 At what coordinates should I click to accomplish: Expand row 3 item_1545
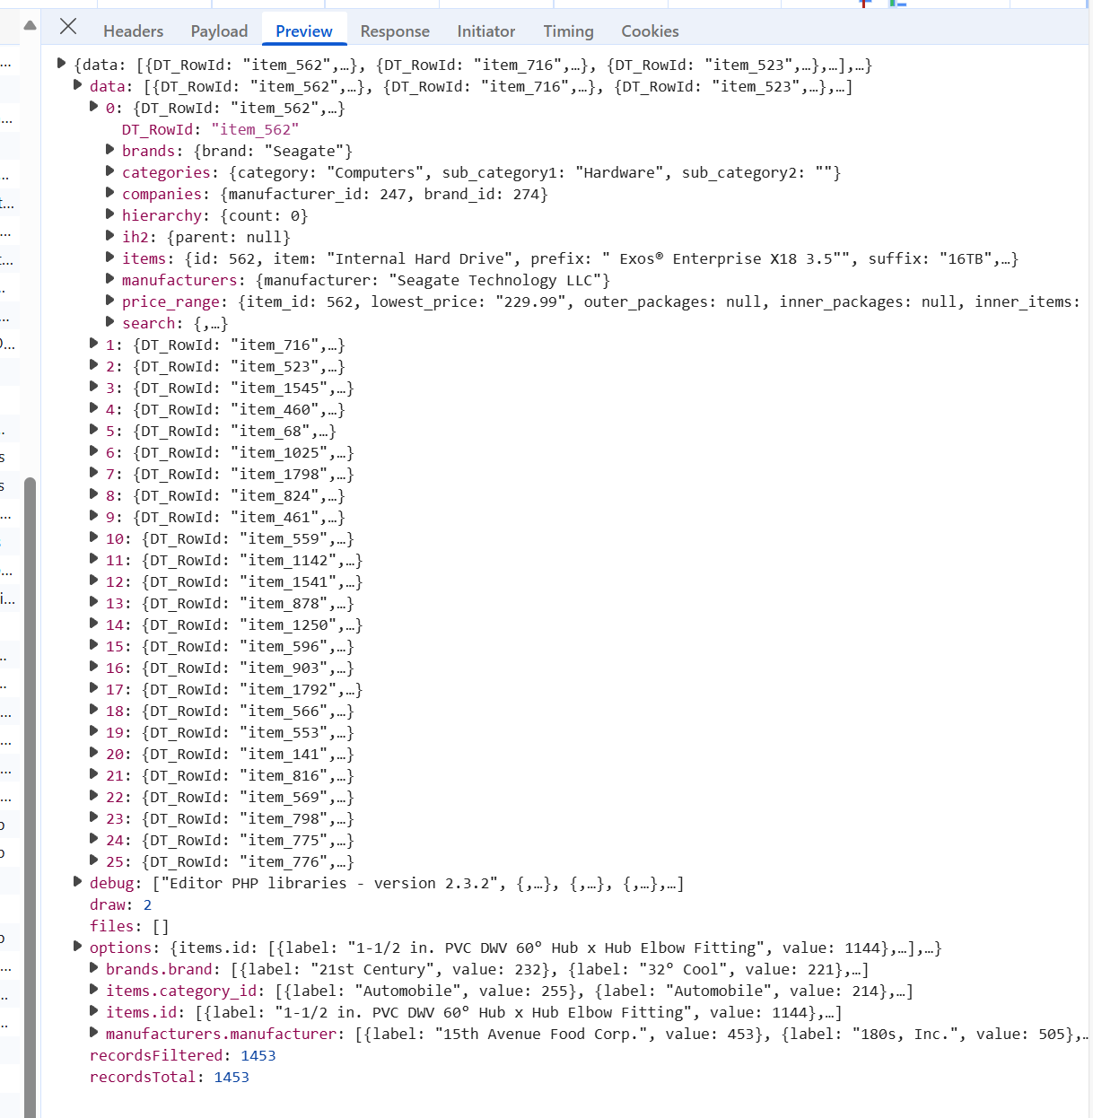click(93, 386)
